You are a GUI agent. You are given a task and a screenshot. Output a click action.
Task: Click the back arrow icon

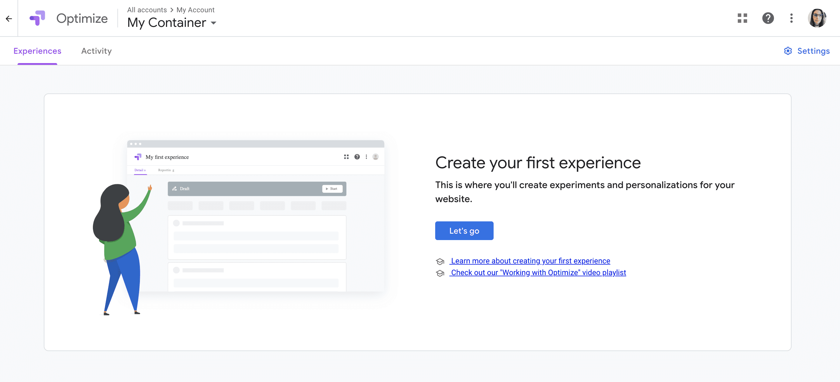[x=9, y=19]
